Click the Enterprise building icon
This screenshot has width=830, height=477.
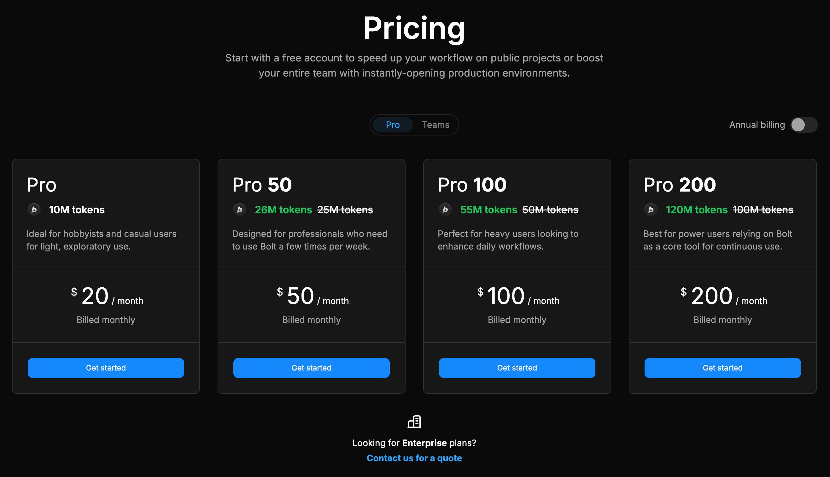[414, 422]
